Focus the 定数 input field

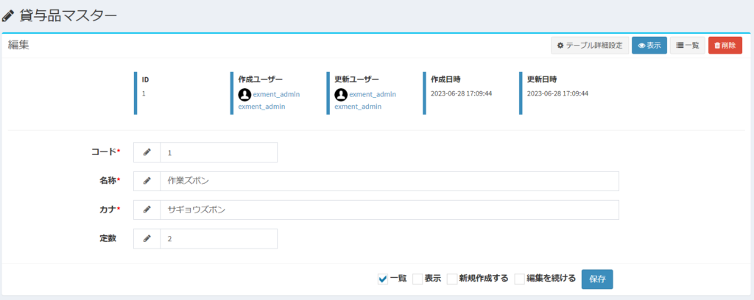pyautogui.click(x=219, y=238)
